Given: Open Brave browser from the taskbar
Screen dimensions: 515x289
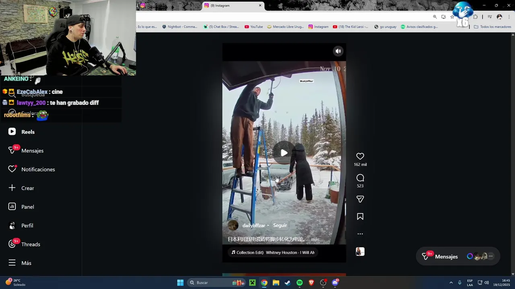Looking at the screenshot, I should [x=311, y=283].
